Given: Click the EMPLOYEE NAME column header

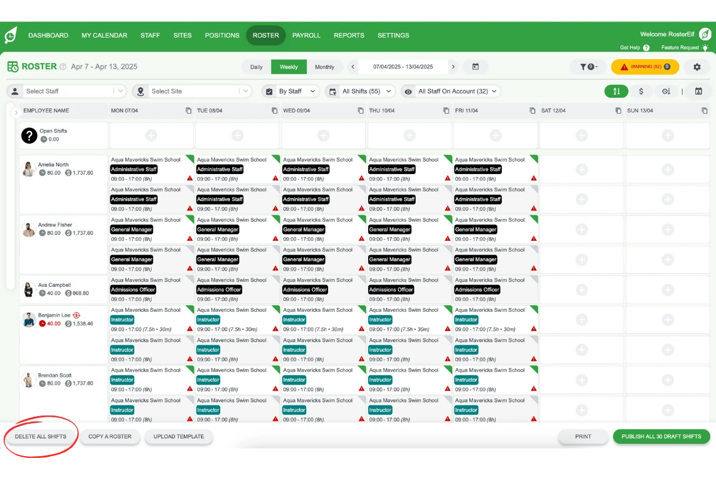Looking at the screenshot, I should [46, 111].
